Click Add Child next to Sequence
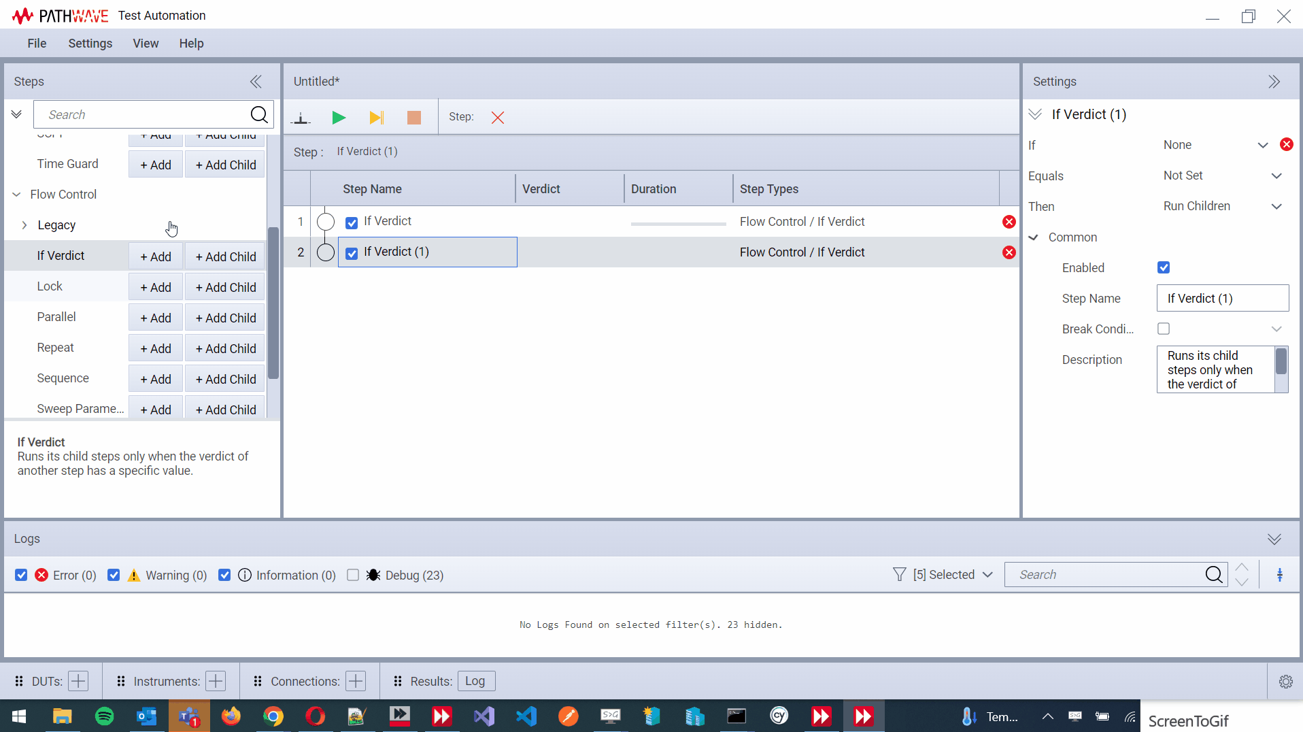 pos(224,378)
